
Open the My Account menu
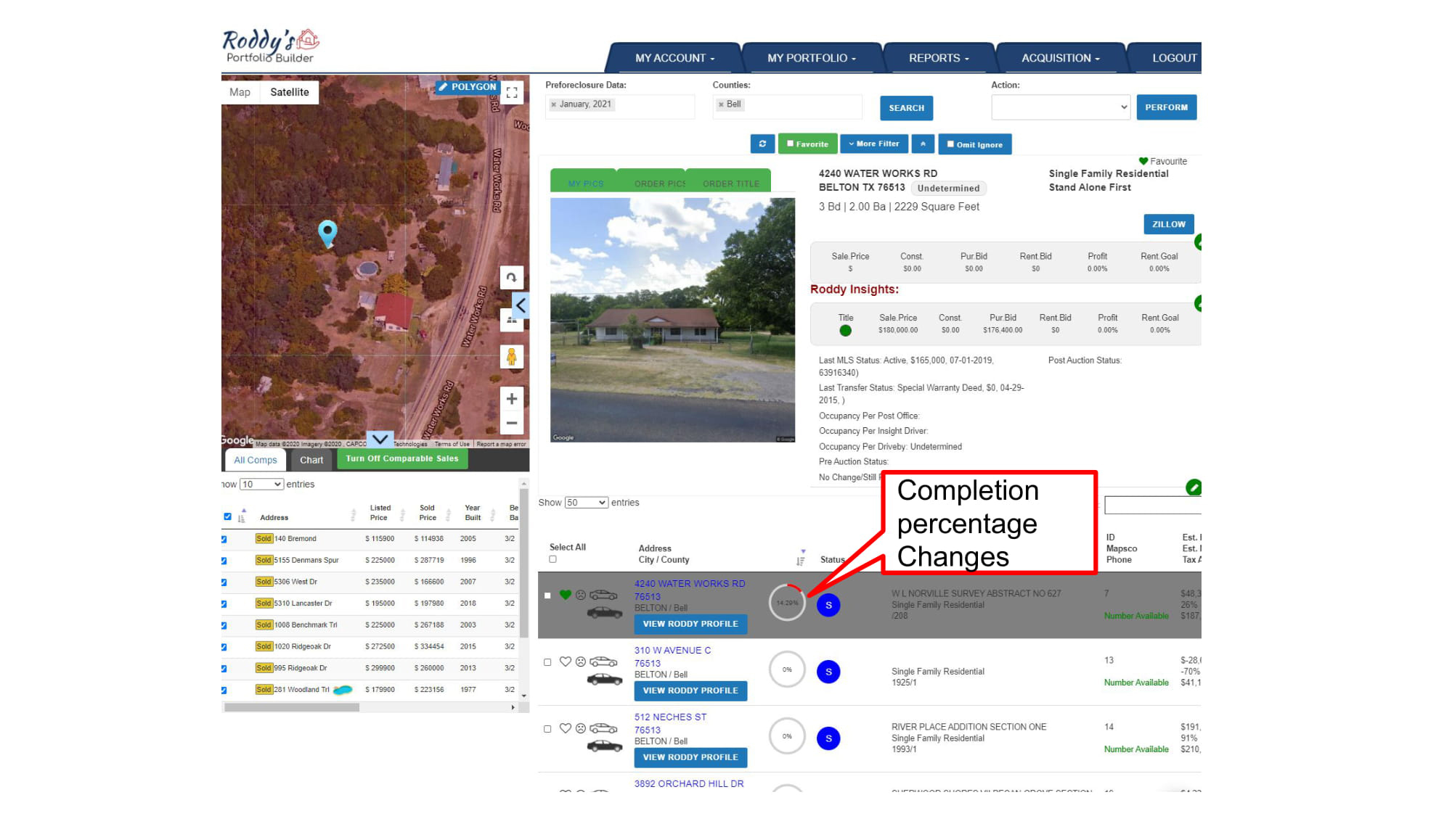pyautogui.click(x=674, y=58)
